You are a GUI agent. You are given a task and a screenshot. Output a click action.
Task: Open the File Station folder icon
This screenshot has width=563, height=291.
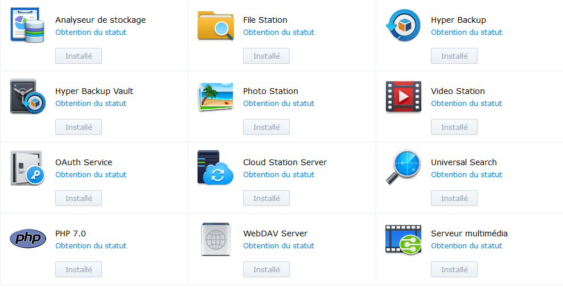coord(216,26)
